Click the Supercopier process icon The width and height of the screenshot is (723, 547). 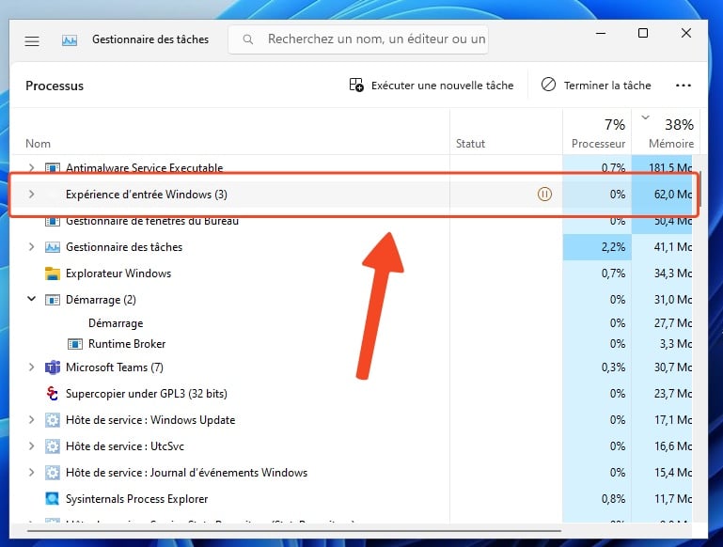(52, 394)
